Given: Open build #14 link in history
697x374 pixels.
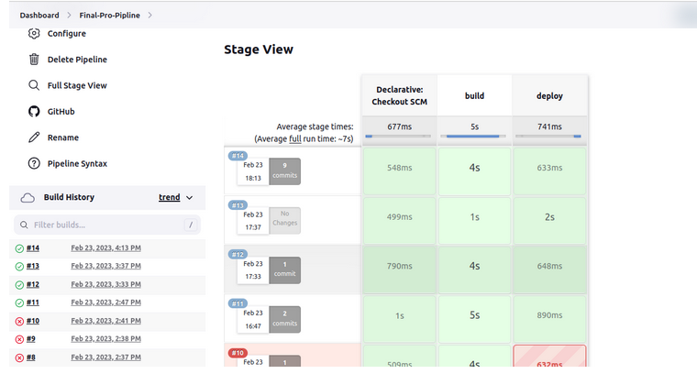Looking at the screenshot, I should tap(33, 247).
